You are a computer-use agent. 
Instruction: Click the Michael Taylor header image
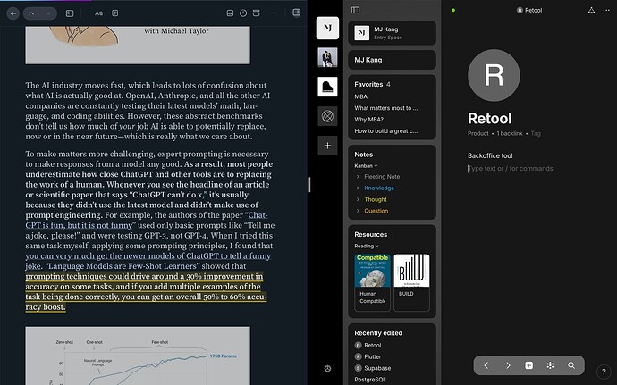[138, 45]
